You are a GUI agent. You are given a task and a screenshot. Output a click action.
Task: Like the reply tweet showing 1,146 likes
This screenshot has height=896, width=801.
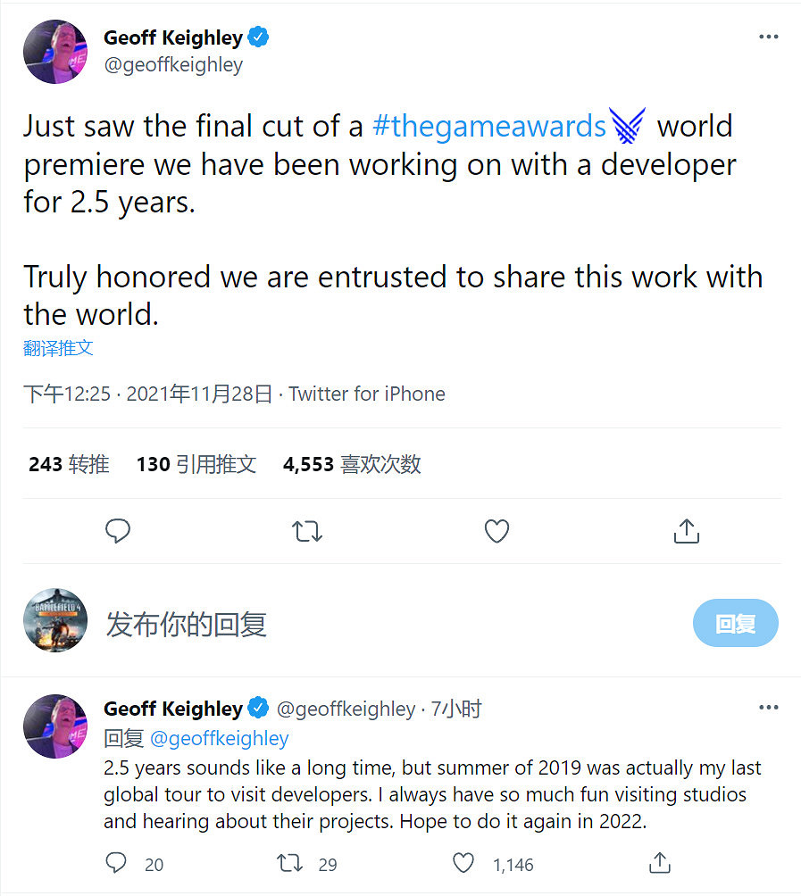click(463, 863)
